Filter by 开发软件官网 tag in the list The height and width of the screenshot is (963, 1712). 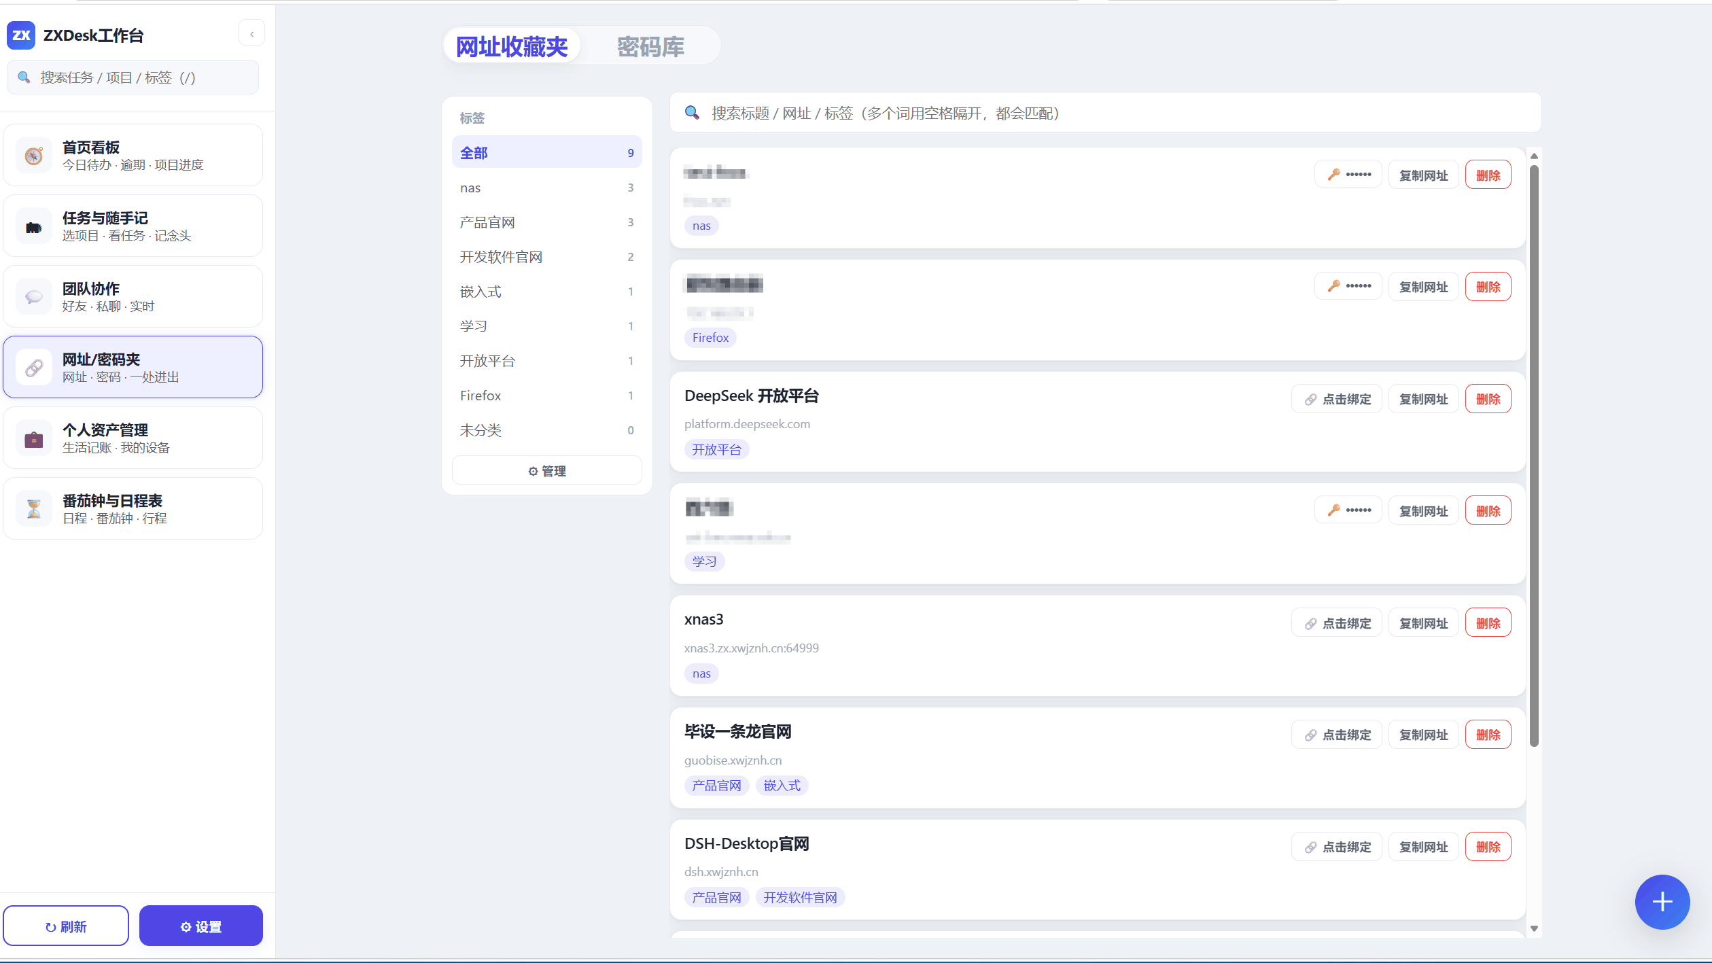[546, 257]
